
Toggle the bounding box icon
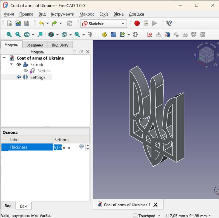(64, 35)
